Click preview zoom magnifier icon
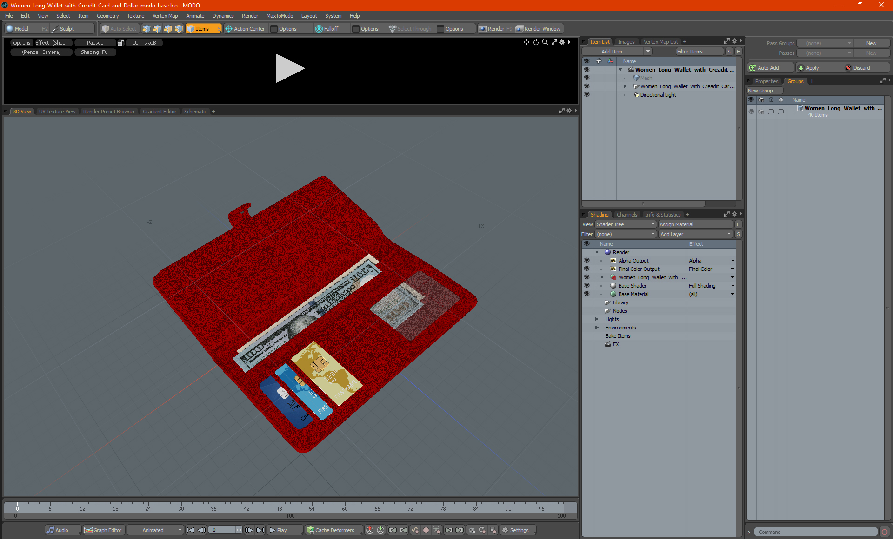The image size is (893, 539). pyautogui.click(x=545, y=42)
